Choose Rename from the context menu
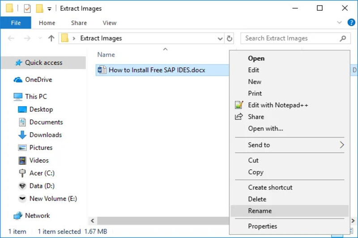Screen dimensions: 358x238 (x=260, y=211)
